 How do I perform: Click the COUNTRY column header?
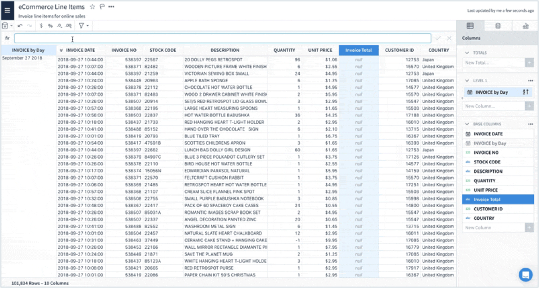tap(439, 50)
